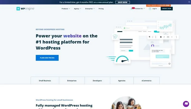Click the line chart graphic card

click(x=165, y=26)
